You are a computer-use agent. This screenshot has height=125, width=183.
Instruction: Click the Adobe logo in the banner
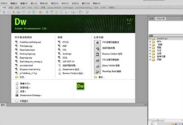pos(129,21)
